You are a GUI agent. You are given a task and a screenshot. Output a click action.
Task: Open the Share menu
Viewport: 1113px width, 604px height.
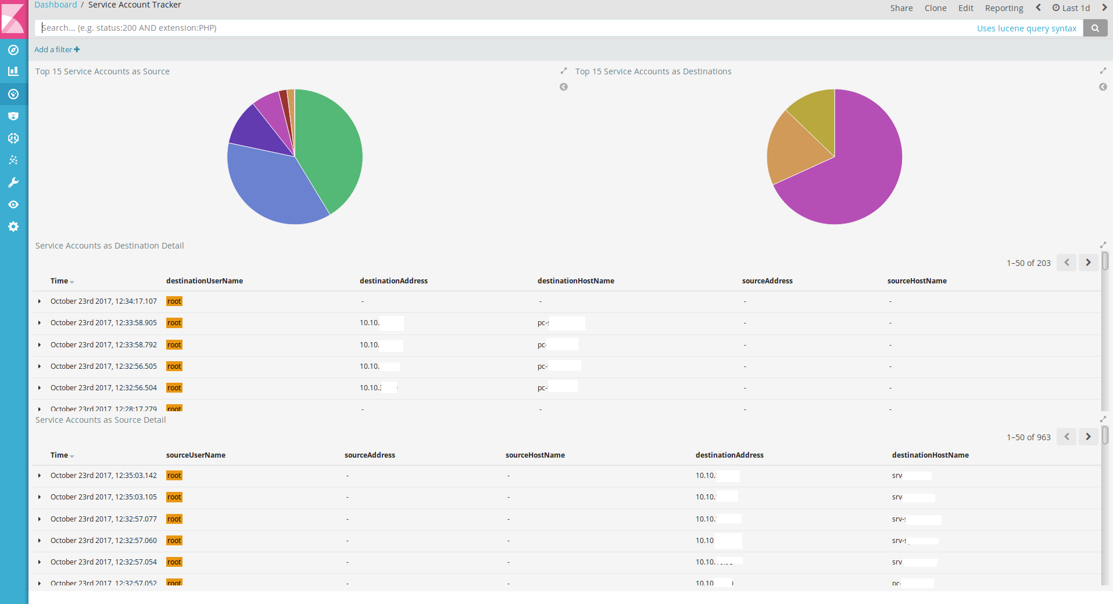pyautogui.click(x=901, y=8)
